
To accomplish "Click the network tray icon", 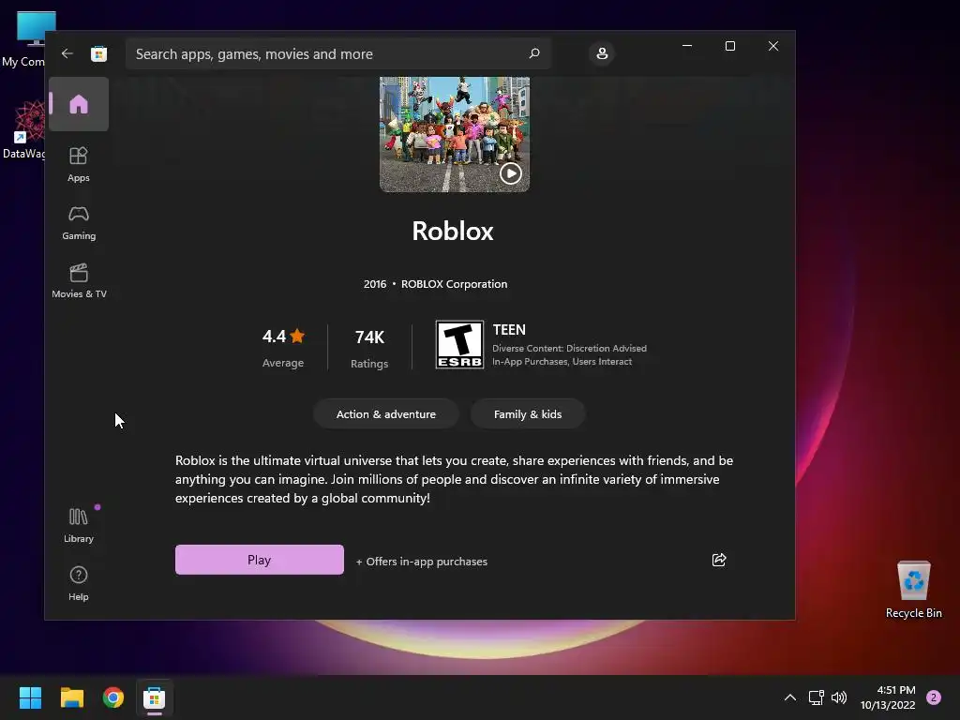I will pyautogui.click(x=817, y=697).
